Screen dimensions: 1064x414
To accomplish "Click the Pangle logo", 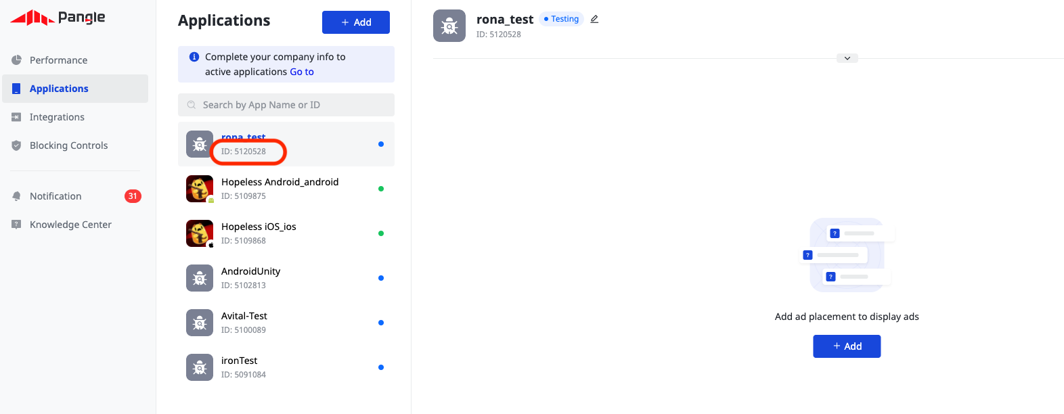I will (x=58, y=18).
